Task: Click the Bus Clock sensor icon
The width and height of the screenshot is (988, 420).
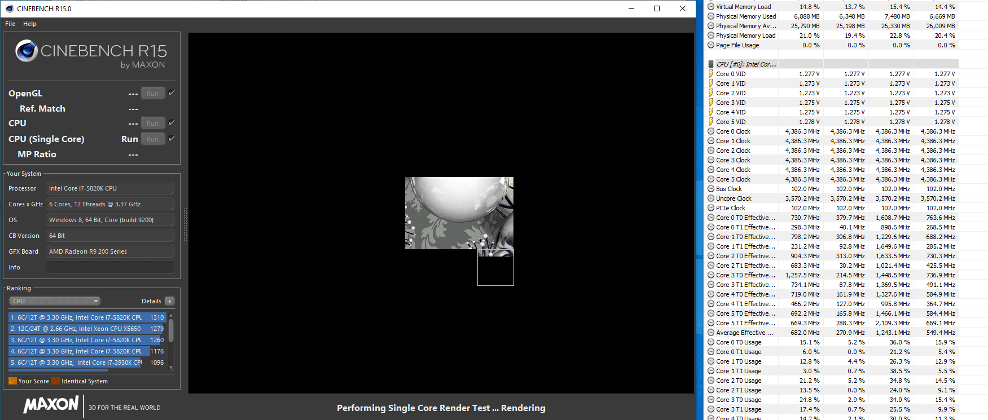Action: [711, 189]
